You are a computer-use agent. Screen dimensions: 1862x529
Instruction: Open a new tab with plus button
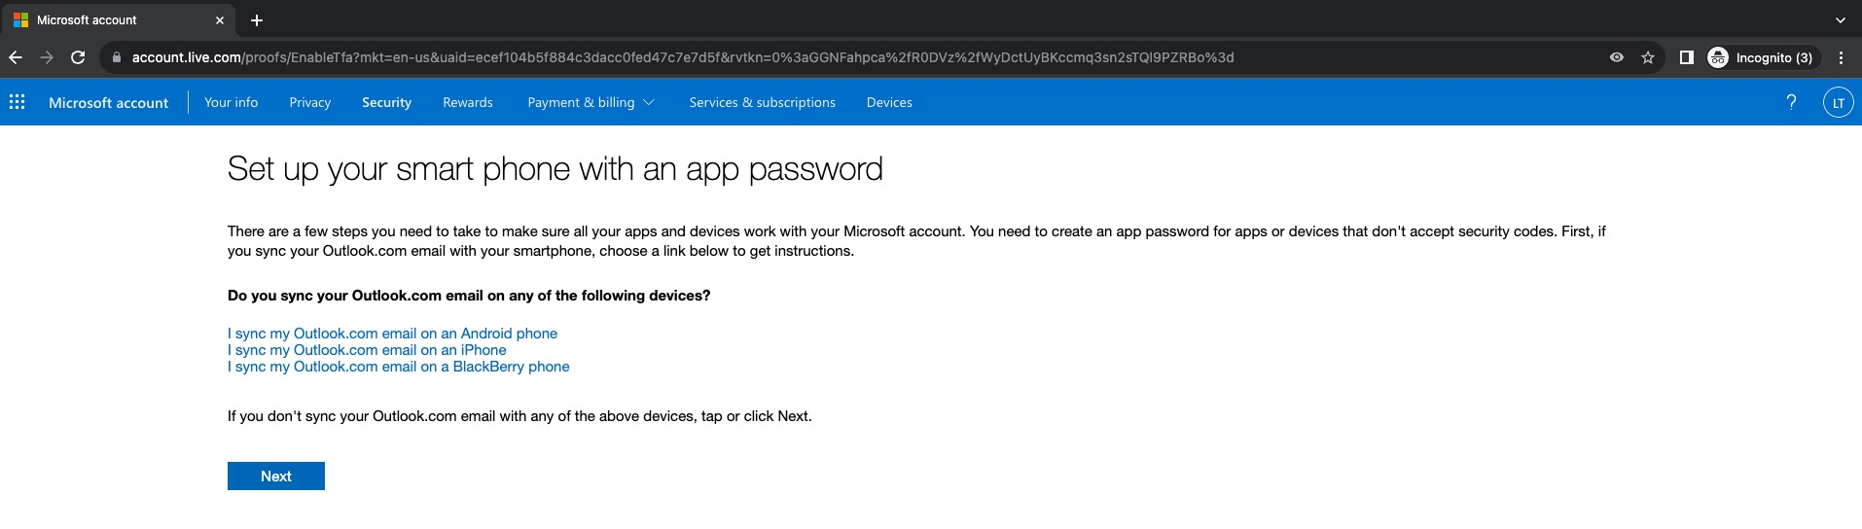pos(257,20)
